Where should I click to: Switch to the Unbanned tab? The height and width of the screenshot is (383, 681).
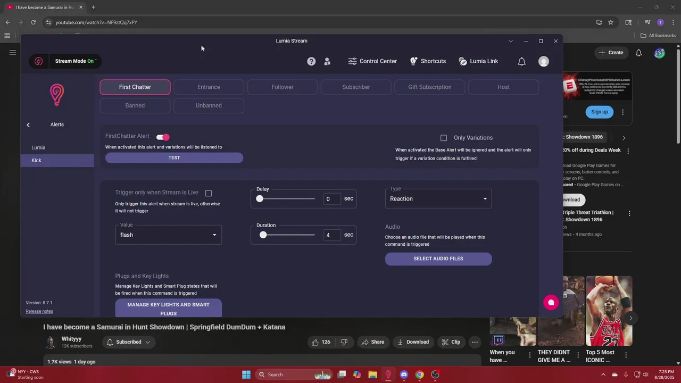[x=209, y=105]
